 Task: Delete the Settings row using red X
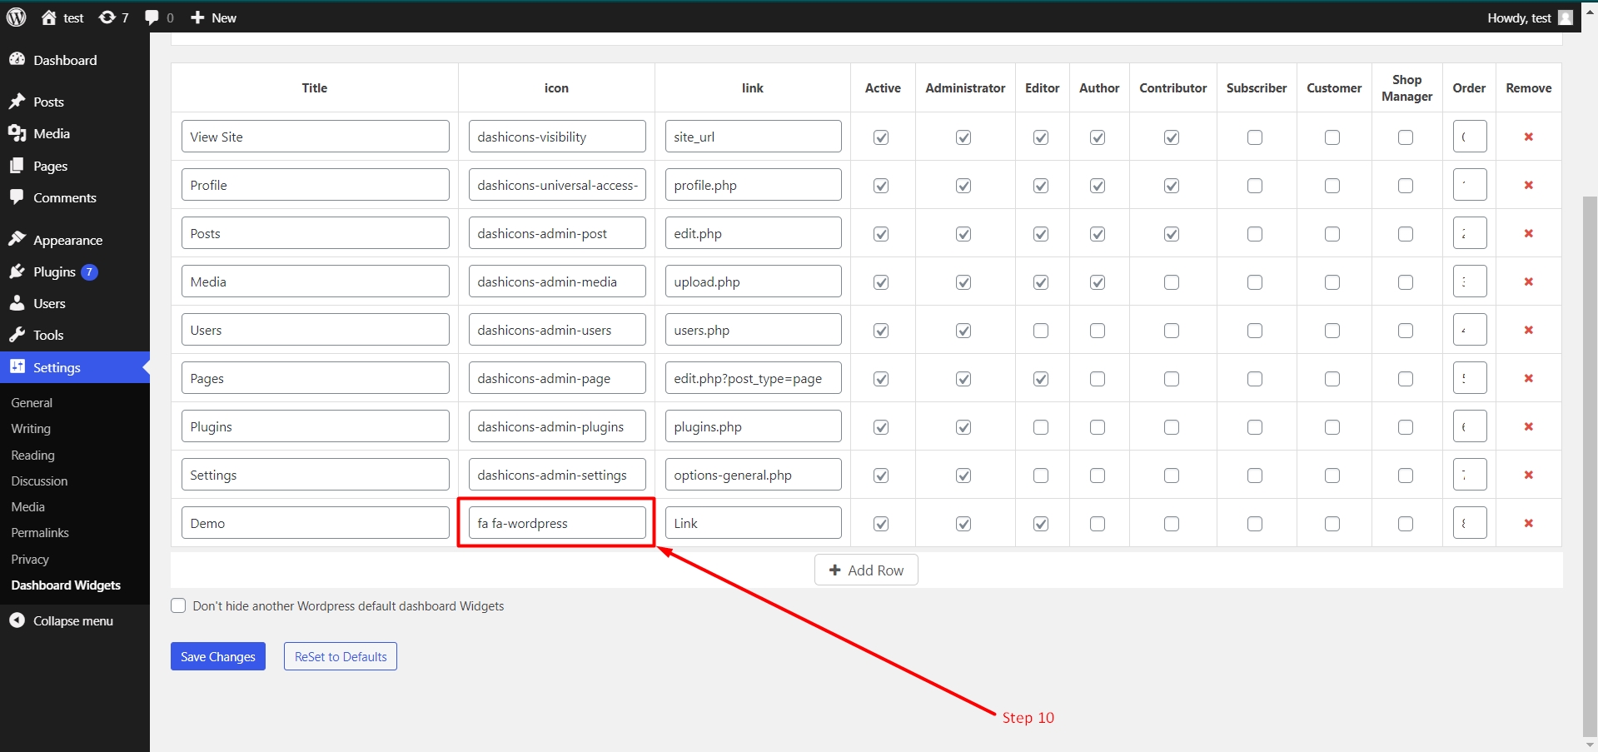(x=1529, y=475)
